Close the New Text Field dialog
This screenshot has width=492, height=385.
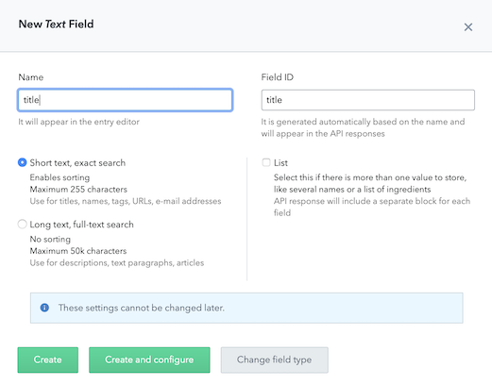coord(468,27)
